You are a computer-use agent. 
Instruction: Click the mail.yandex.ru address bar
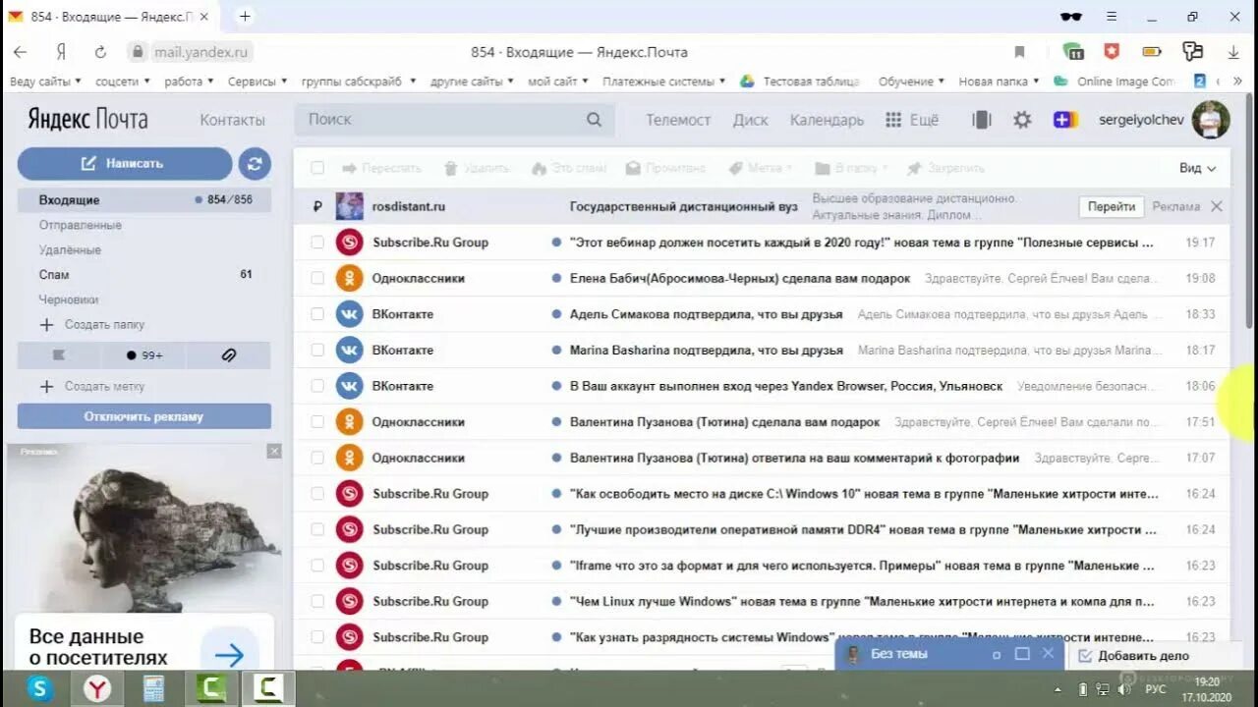(201, 52)
